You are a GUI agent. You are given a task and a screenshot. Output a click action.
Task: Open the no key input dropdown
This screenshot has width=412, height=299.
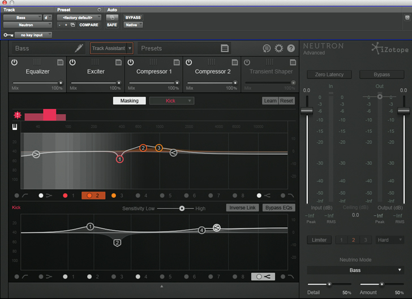[33, 35]
